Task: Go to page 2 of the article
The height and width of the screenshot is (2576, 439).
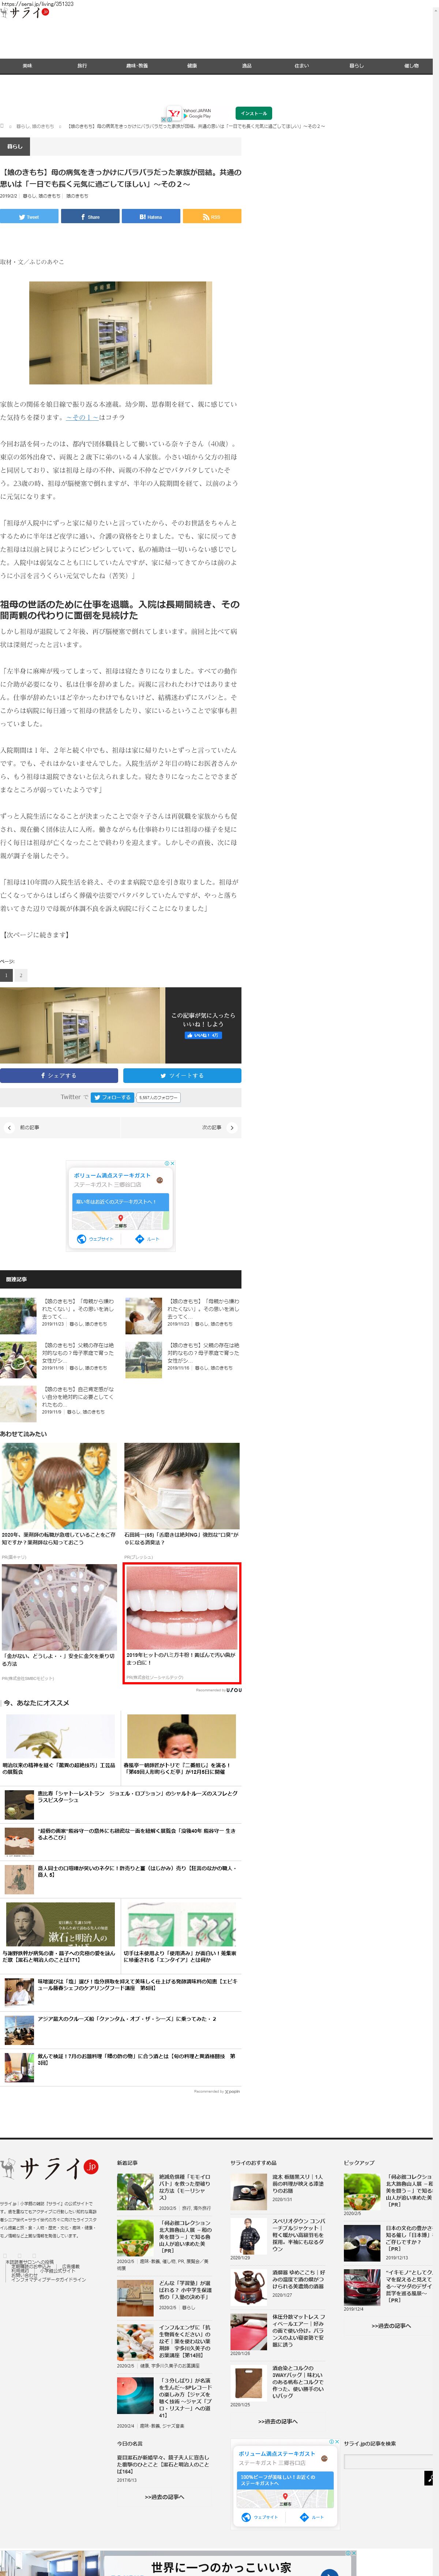Action: 20,975
